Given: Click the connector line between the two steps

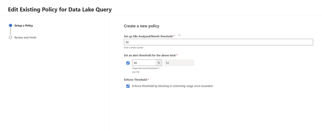Looking at the screenshot, I should click(11, 32).
